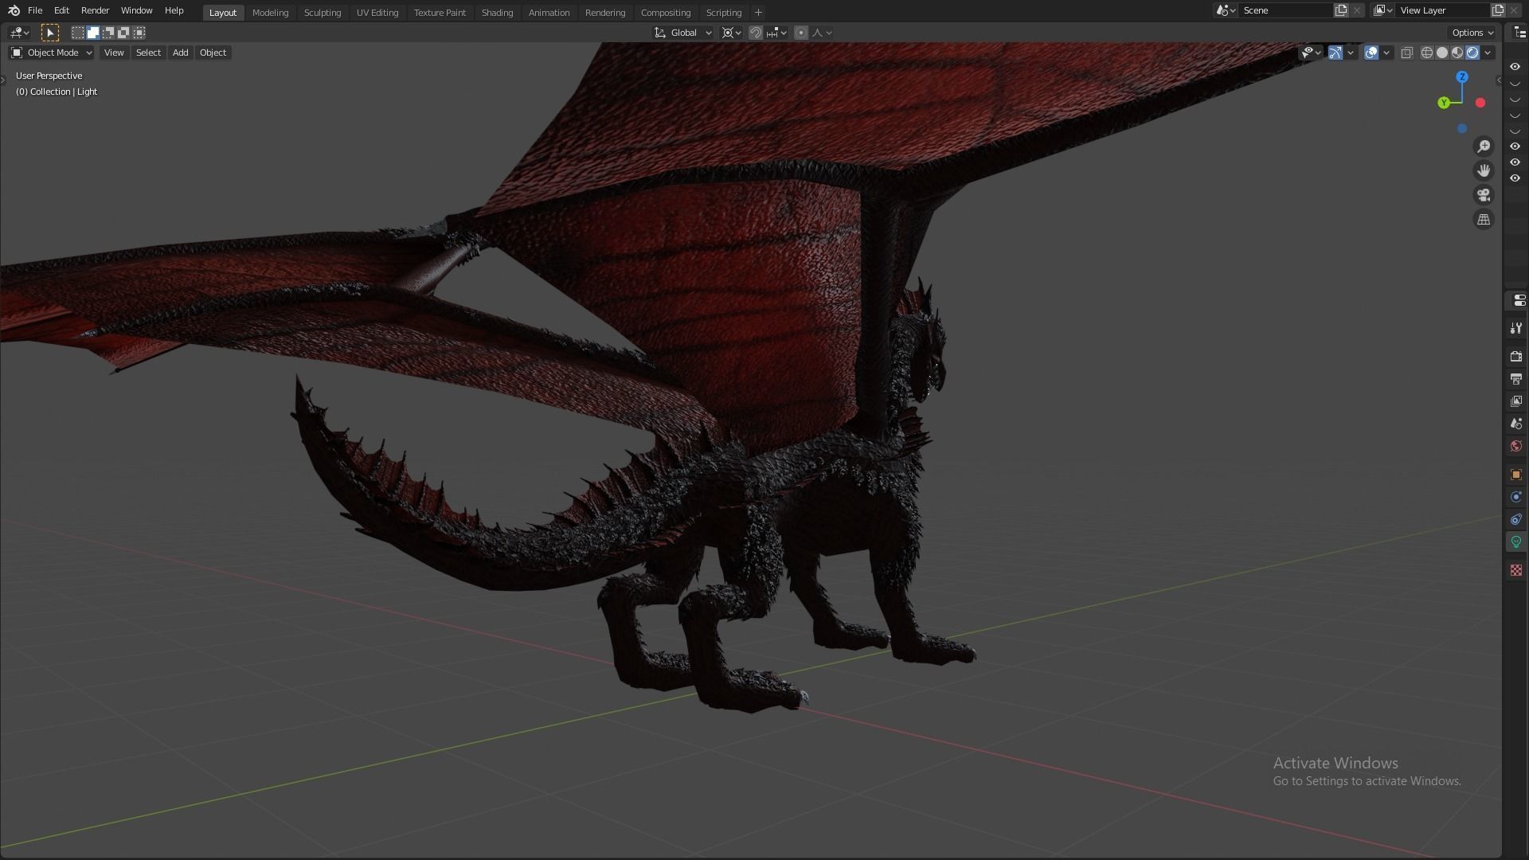Open the object types visibility dropdown
Image resolution: width=1529 pixels, height=860 pixels.
pyautogui.click(x=1311, y=53)
